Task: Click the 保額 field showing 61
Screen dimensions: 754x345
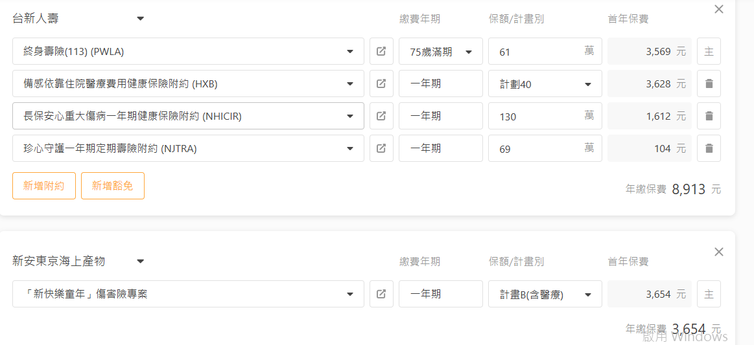Action: tap(545, 51)
